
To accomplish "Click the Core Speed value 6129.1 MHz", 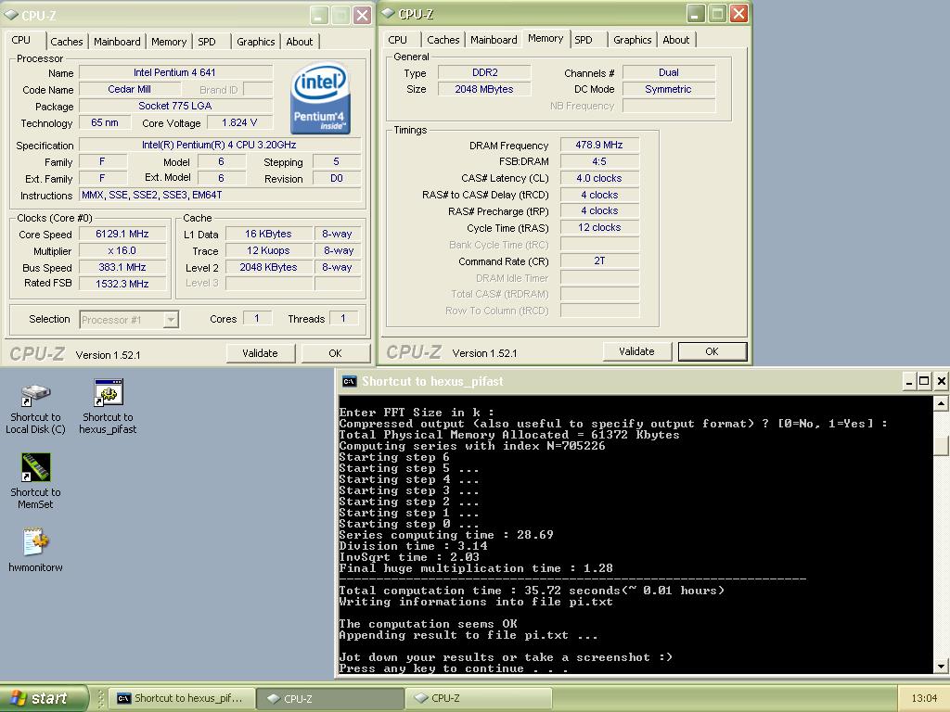I will coord(122,234).
